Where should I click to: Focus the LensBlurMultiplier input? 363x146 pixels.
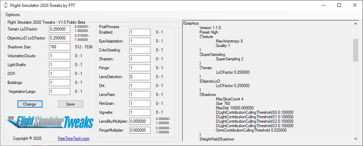point(140,121)
